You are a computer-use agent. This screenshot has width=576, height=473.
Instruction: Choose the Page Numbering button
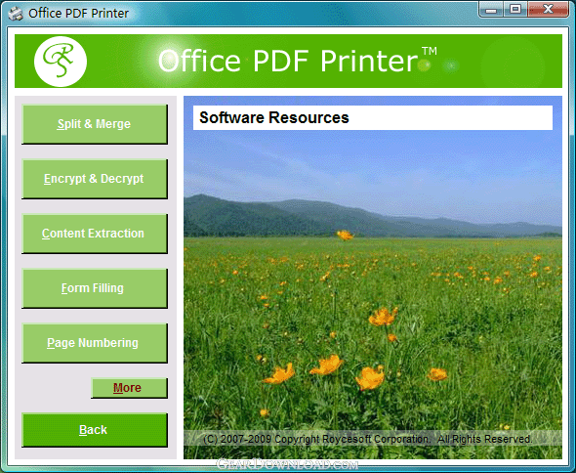(x=95, y=343)
